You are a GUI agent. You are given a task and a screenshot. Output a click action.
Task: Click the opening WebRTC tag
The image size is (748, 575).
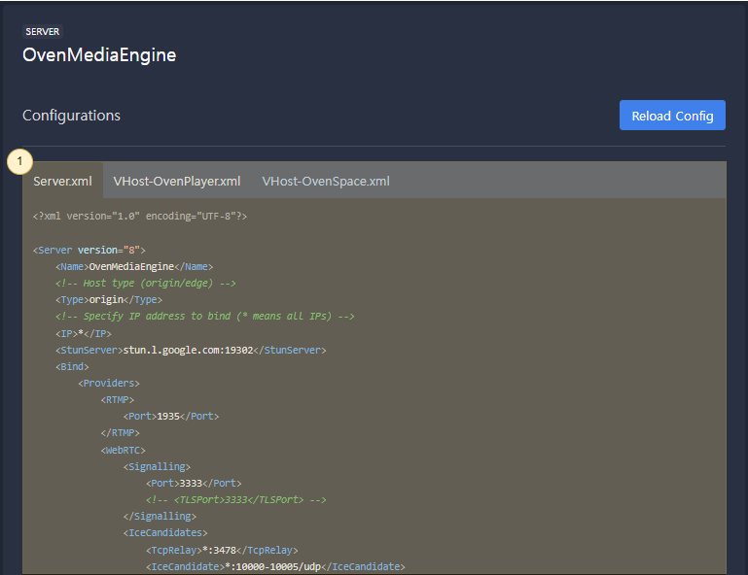(124, 450)
